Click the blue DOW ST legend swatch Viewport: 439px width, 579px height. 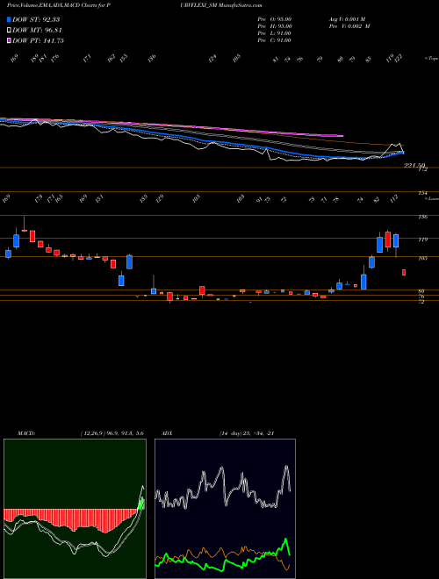coord(9,19)
